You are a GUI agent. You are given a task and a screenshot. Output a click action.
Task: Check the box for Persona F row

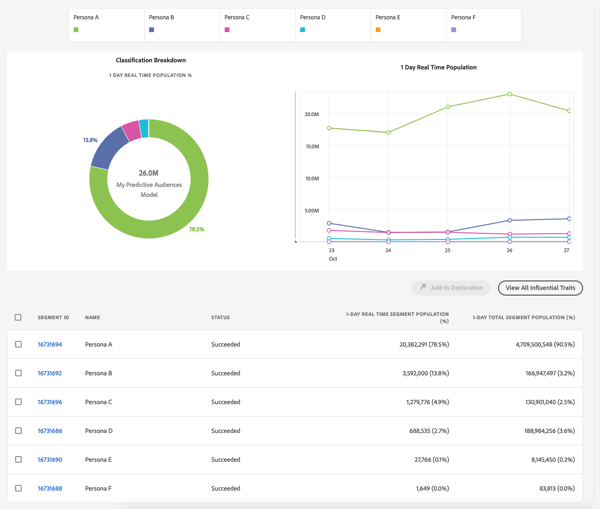coord(18,488)
